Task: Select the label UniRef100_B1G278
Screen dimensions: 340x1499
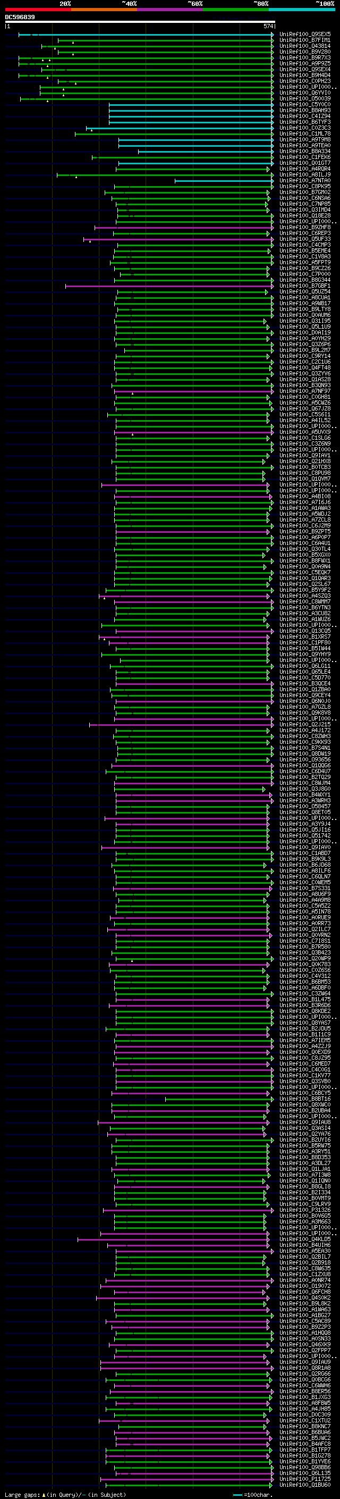Action: click(305, 1456)
